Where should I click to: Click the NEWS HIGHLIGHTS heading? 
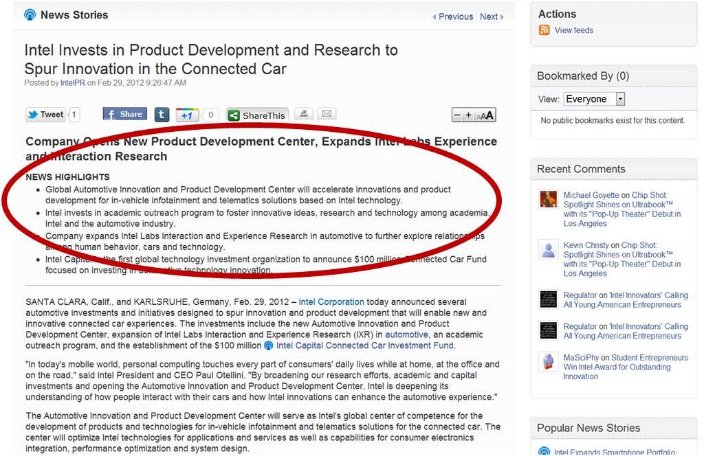pos(67,176)
